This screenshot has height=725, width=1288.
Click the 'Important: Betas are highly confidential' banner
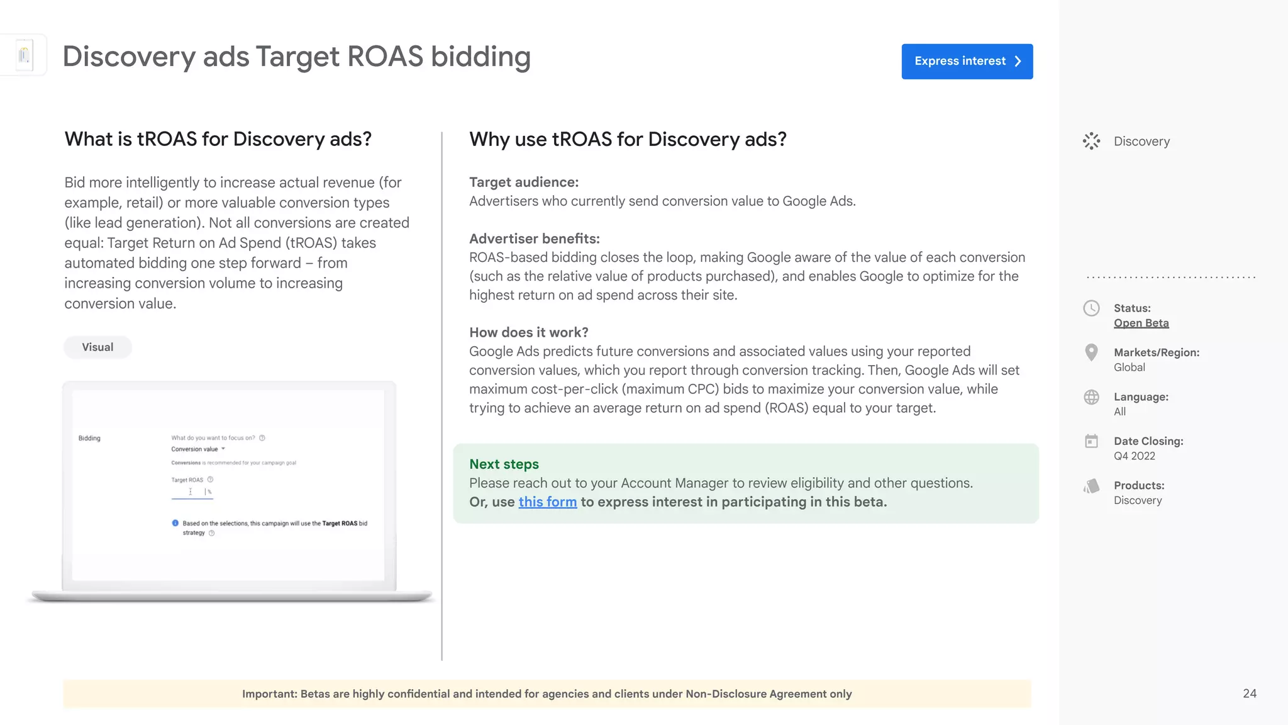547,694
